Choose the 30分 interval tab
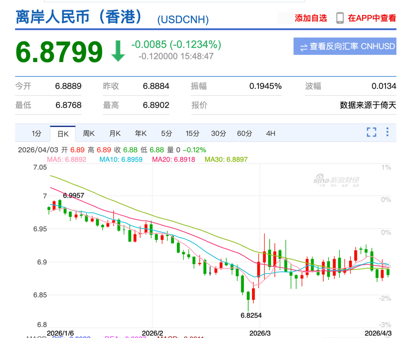Screen dimensions: 404x338 pos(218,134)
